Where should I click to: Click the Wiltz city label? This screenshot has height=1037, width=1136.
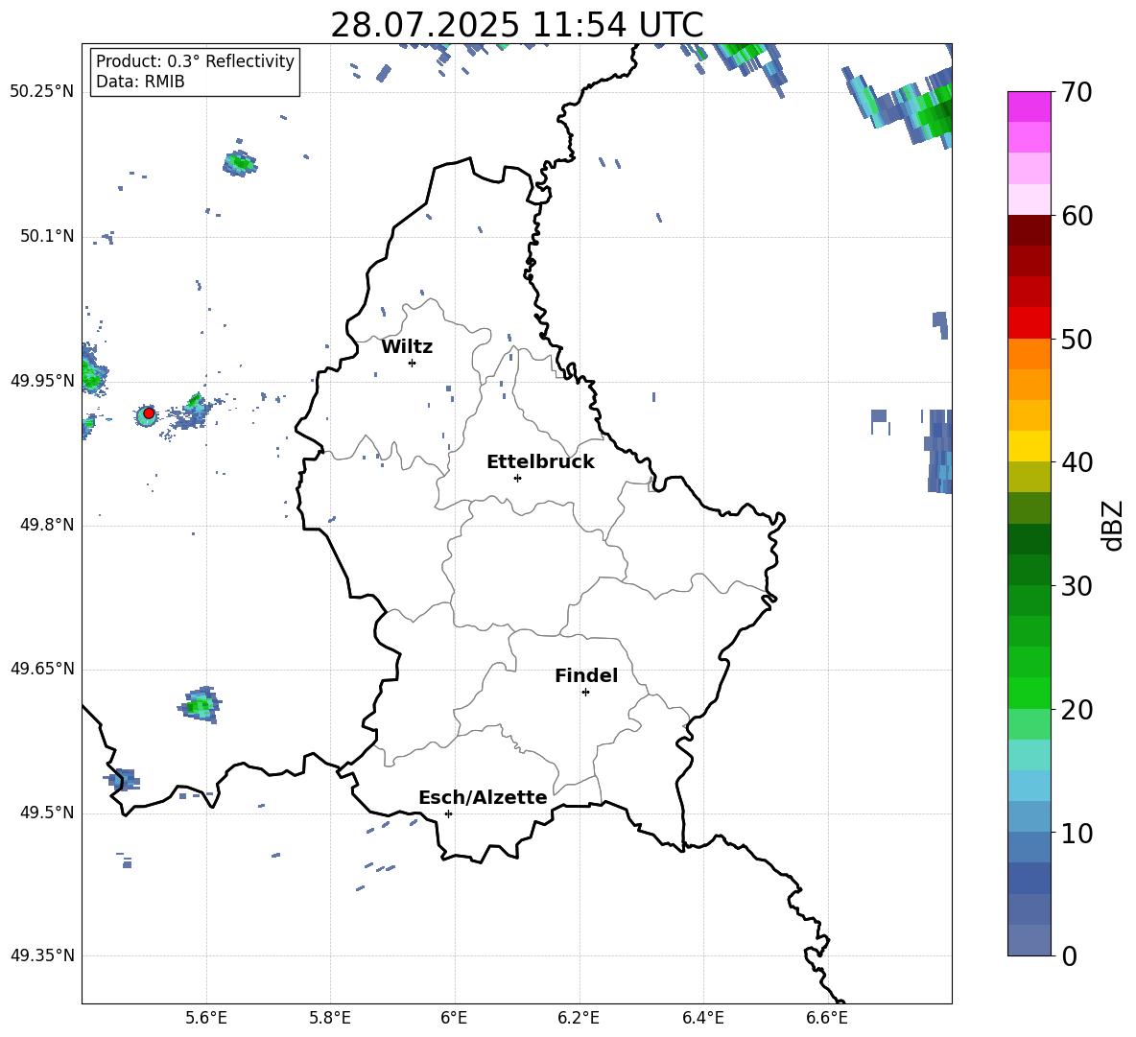coord(407,347)
